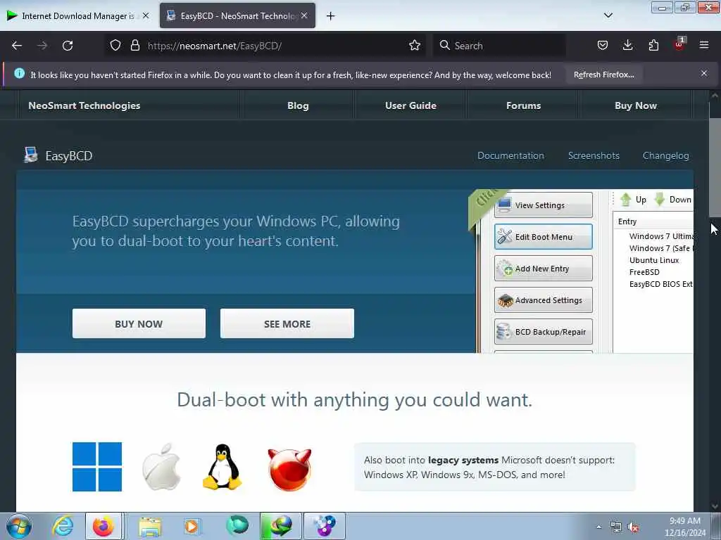
Task: Dismiss the Firefox notification bar
Action: [x=704, y=73]
